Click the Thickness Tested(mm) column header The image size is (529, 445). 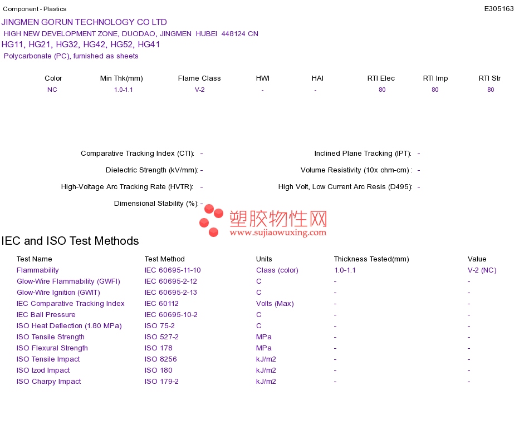pos(371,259)
